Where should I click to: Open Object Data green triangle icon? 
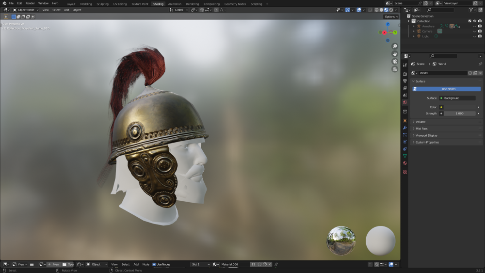click(x=405, y=156)
